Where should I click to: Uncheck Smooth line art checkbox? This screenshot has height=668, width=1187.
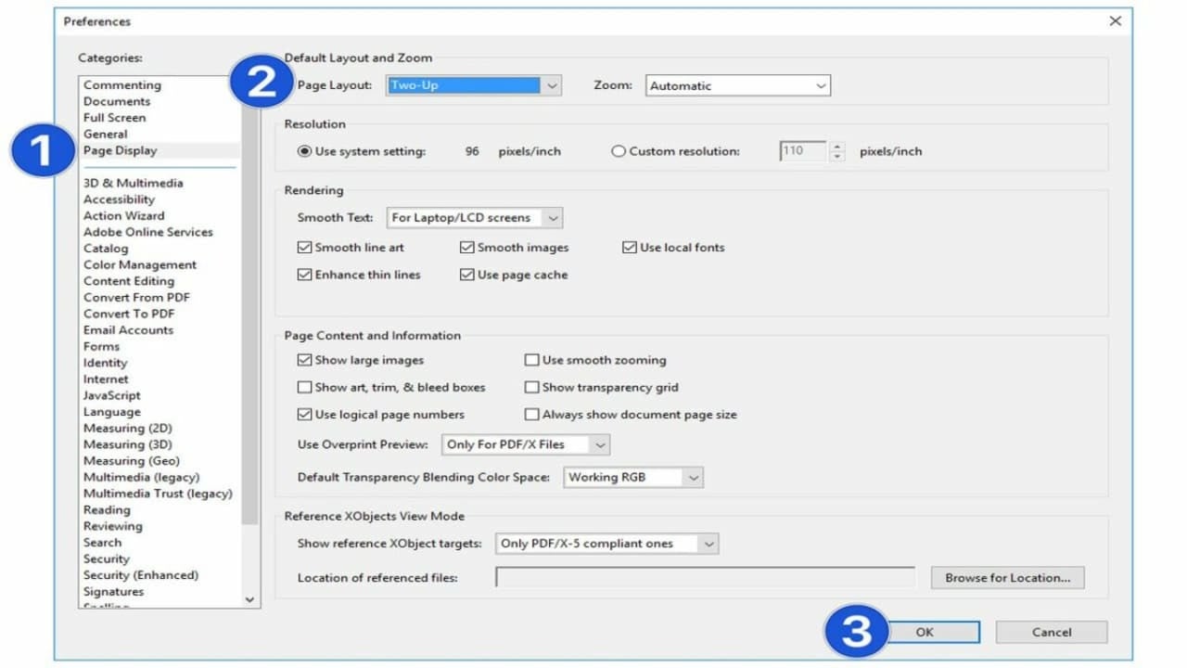click(x=304, y=248)
